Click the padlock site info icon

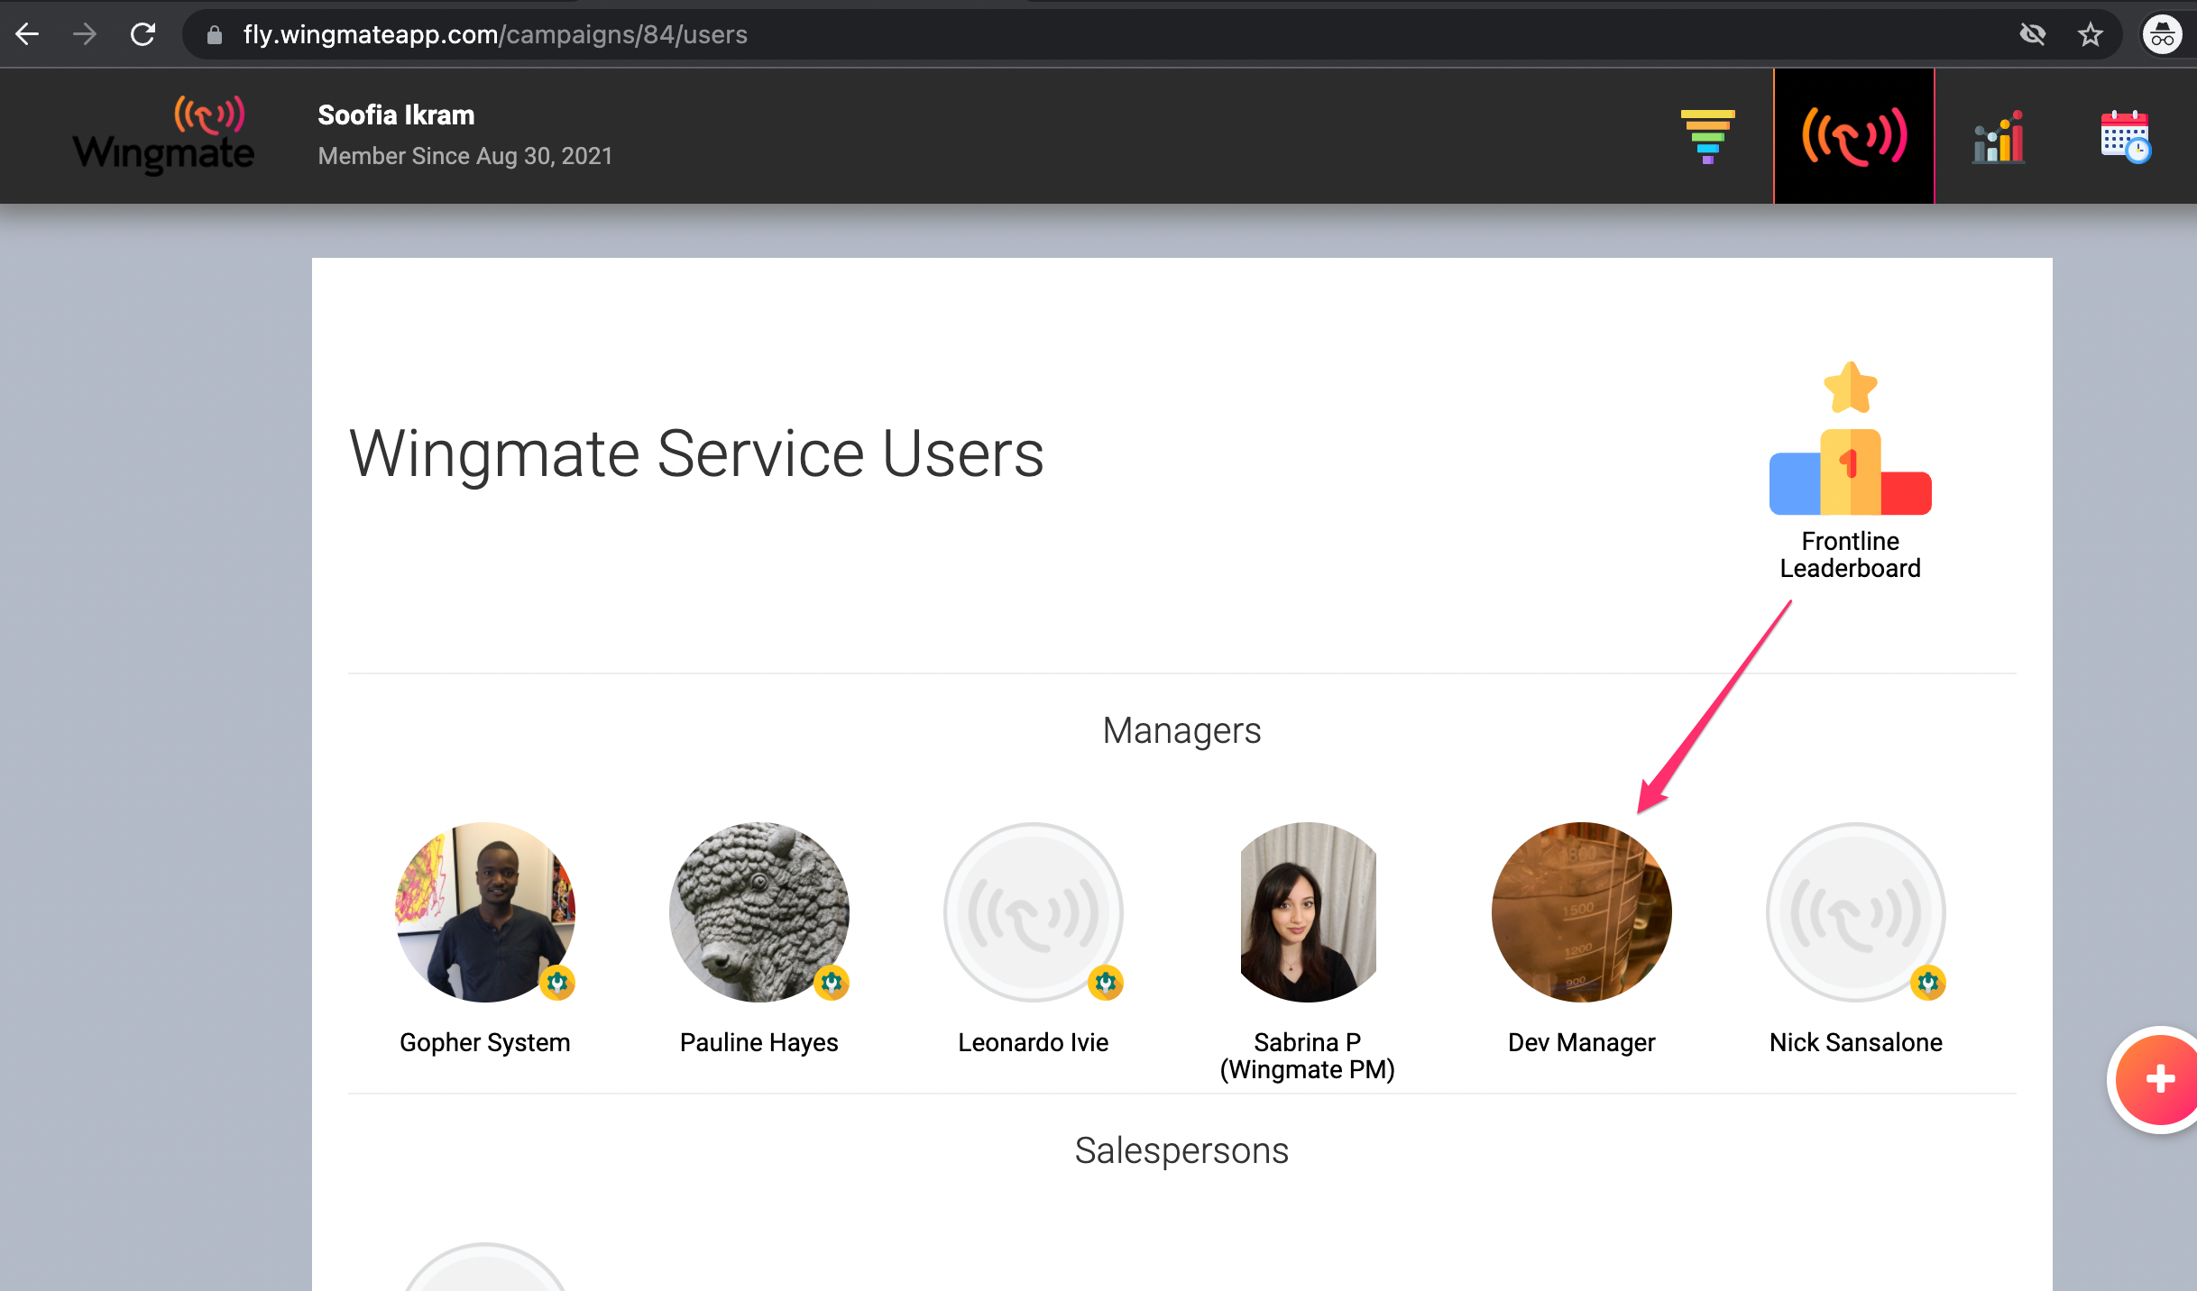[214, 34]
